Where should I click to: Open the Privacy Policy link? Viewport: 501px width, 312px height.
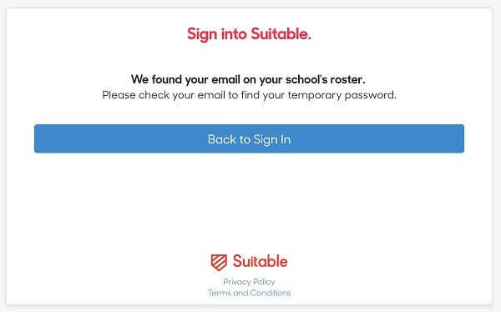249,282
